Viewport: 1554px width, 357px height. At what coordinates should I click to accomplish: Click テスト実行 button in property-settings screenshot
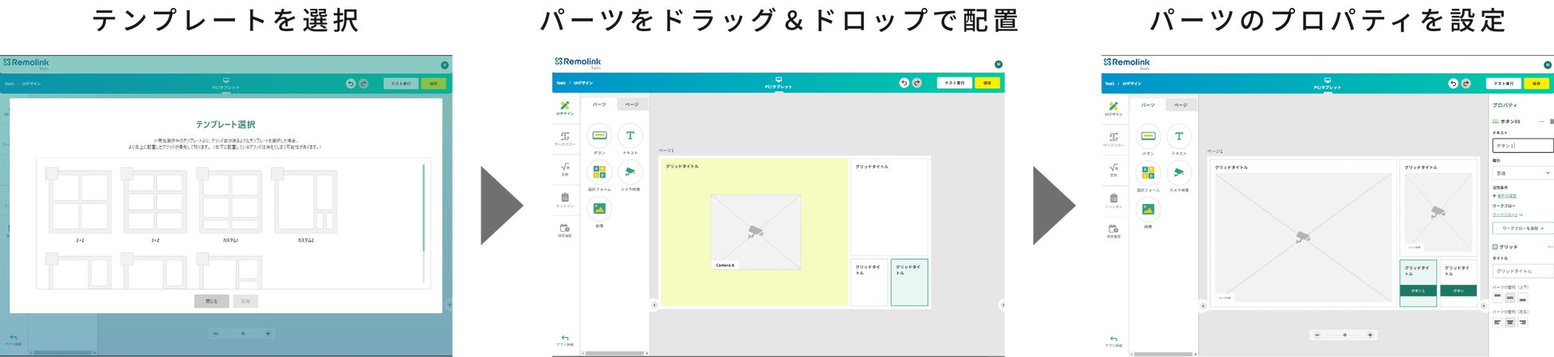(1503, 83)
